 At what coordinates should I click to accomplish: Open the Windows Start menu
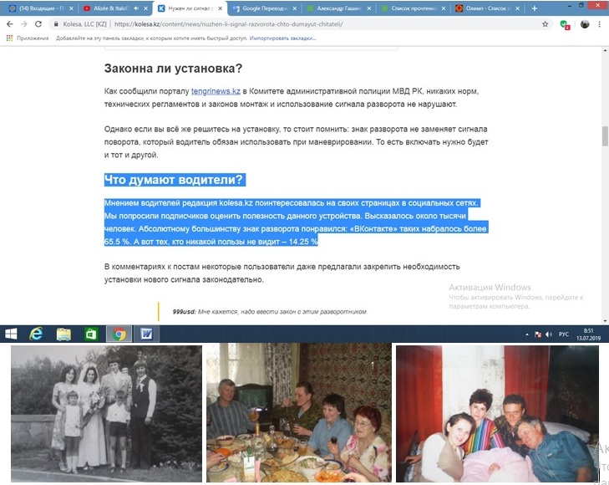[x=11, y=334]
